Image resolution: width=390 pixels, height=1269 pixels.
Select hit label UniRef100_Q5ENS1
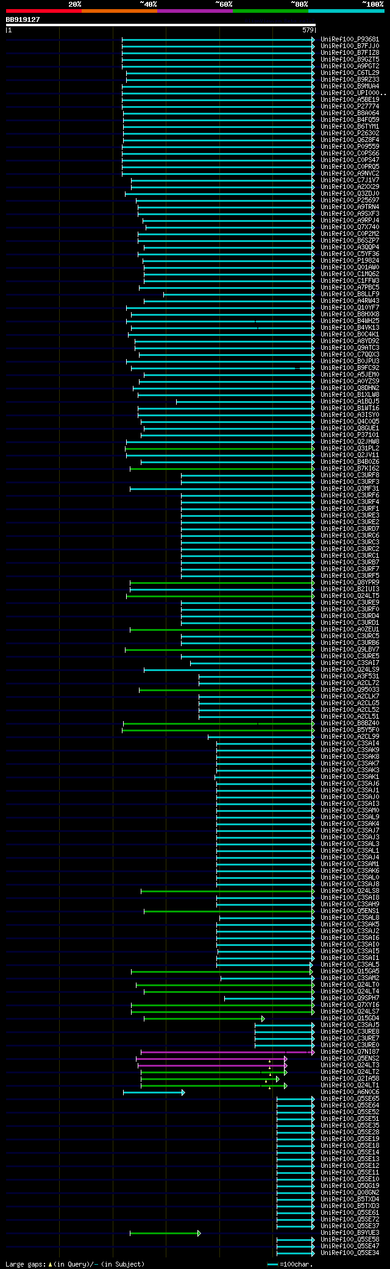[x=350, y=911]
